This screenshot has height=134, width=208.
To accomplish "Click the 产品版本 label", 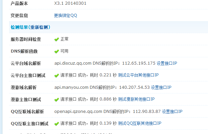I will point(19,3).
